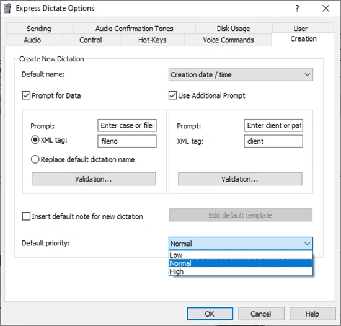Image resolution: width=341 pixels, height=326 pixels.
Task: Click the 'Enter client or pat' prompt field
Action: point(273,125)
